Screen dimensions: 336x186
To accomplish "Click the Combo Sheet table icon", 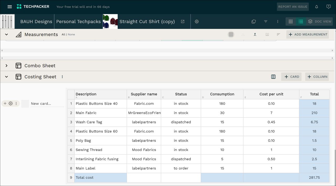I will [x=18, y=66].
